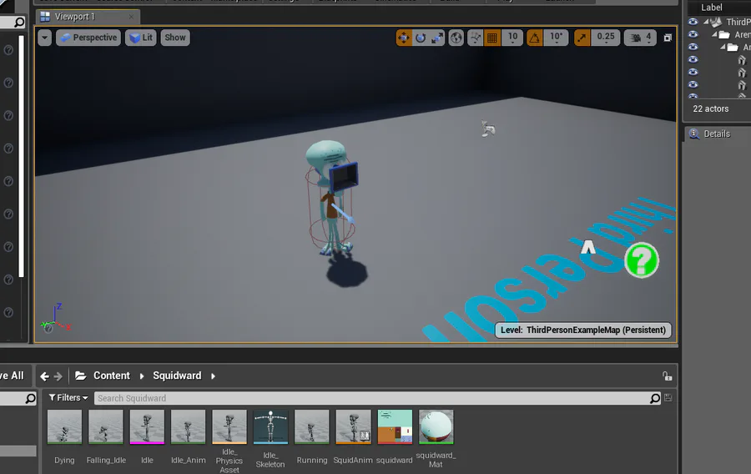
Task: Open the Show flags menu
Action: click(175, 38)
